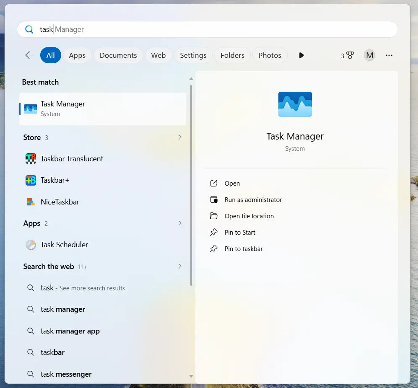Viewport: 418px width, 388px height.
Task: Click the 'Apps' results section heading
Action: tap(32, 223)
